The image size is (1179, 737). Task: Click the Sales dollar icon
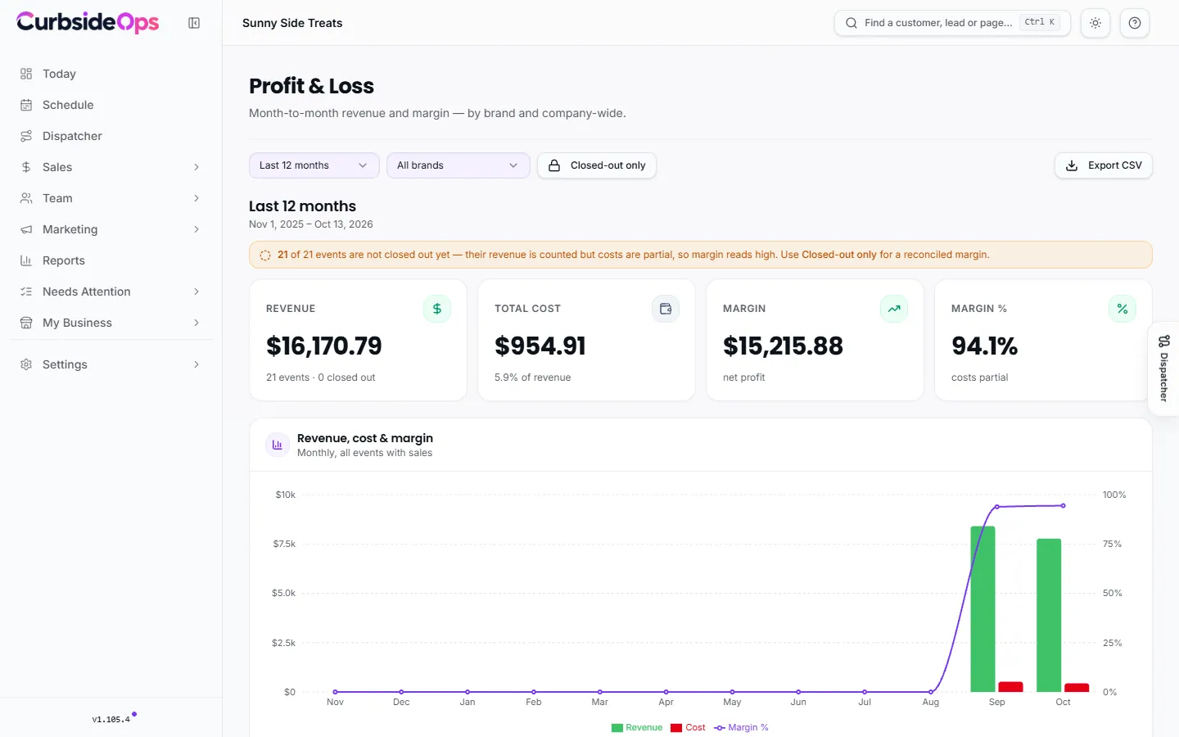click(x=26, y=167)
